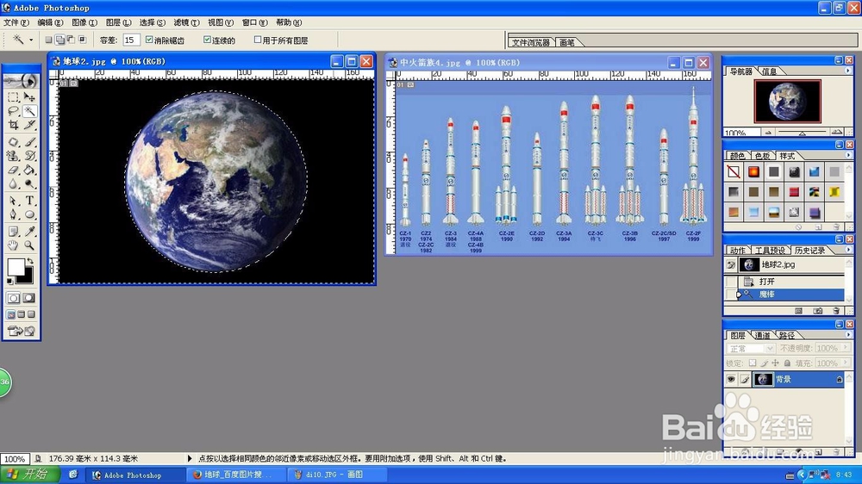862x484 pixels.
Task: Open the Navigator panel flyout menu
Action: [x=847, y=71]
